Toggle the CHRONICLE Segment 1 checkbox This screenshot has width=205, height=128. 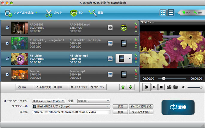pos(7,43)
